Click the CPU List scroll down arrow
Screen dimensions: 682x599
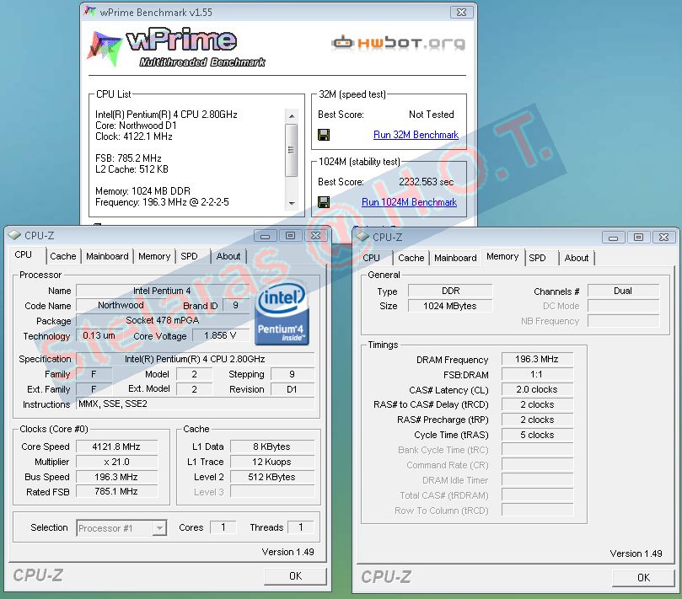pos(292,203)
